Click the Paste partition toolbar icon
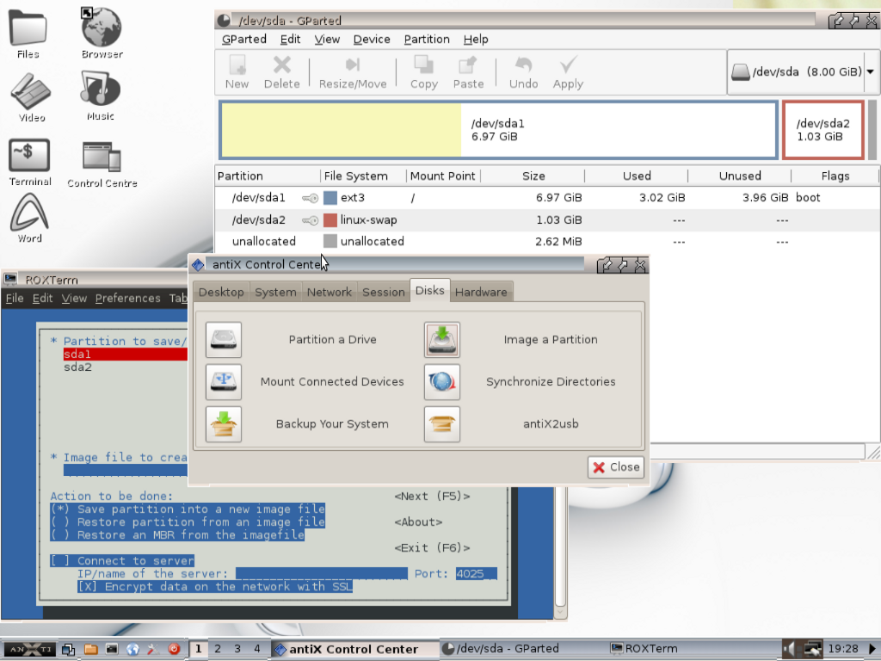This screenshot has width=881, height=661. [468, 72]
